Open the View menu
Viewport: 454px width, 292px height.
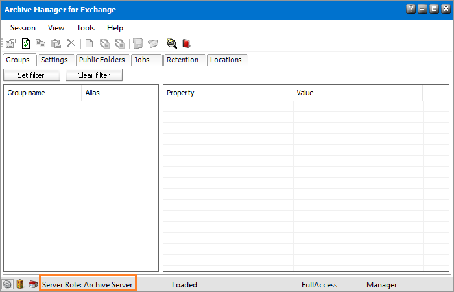pos(56,28)
